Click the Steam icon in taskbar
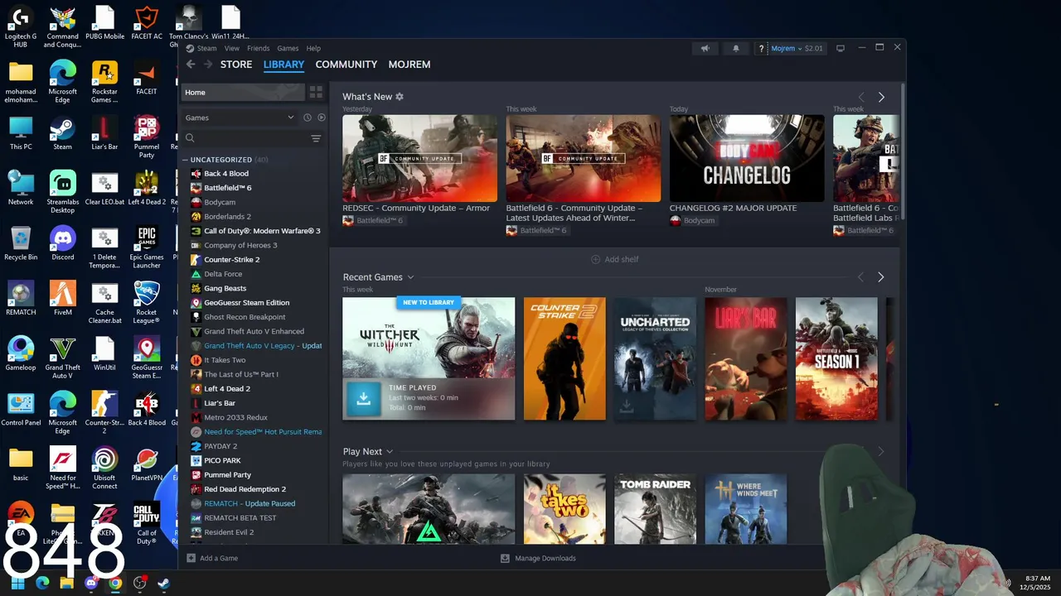1061x596 pixels. (x=164, y=583)
